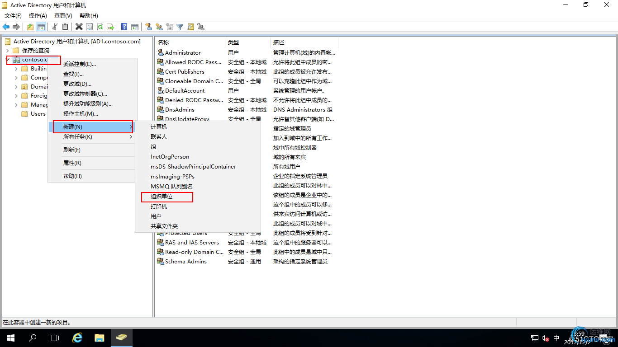Open the Windows Start button
The width and height of the screenshot is (618, 347).
point(11,338)
